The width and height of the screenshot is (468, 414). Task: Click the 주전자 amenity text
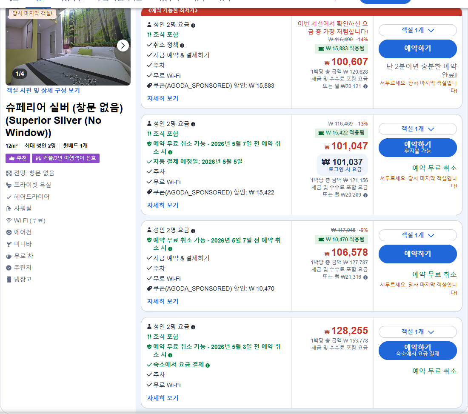click(x=23, y=268)
